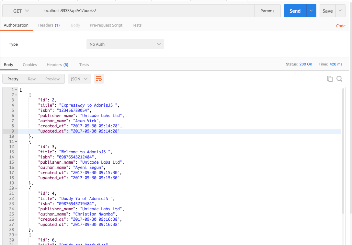Viewport: 352px width, 245px height.
Task: Collapse the array at line 1
Action: 16,90
